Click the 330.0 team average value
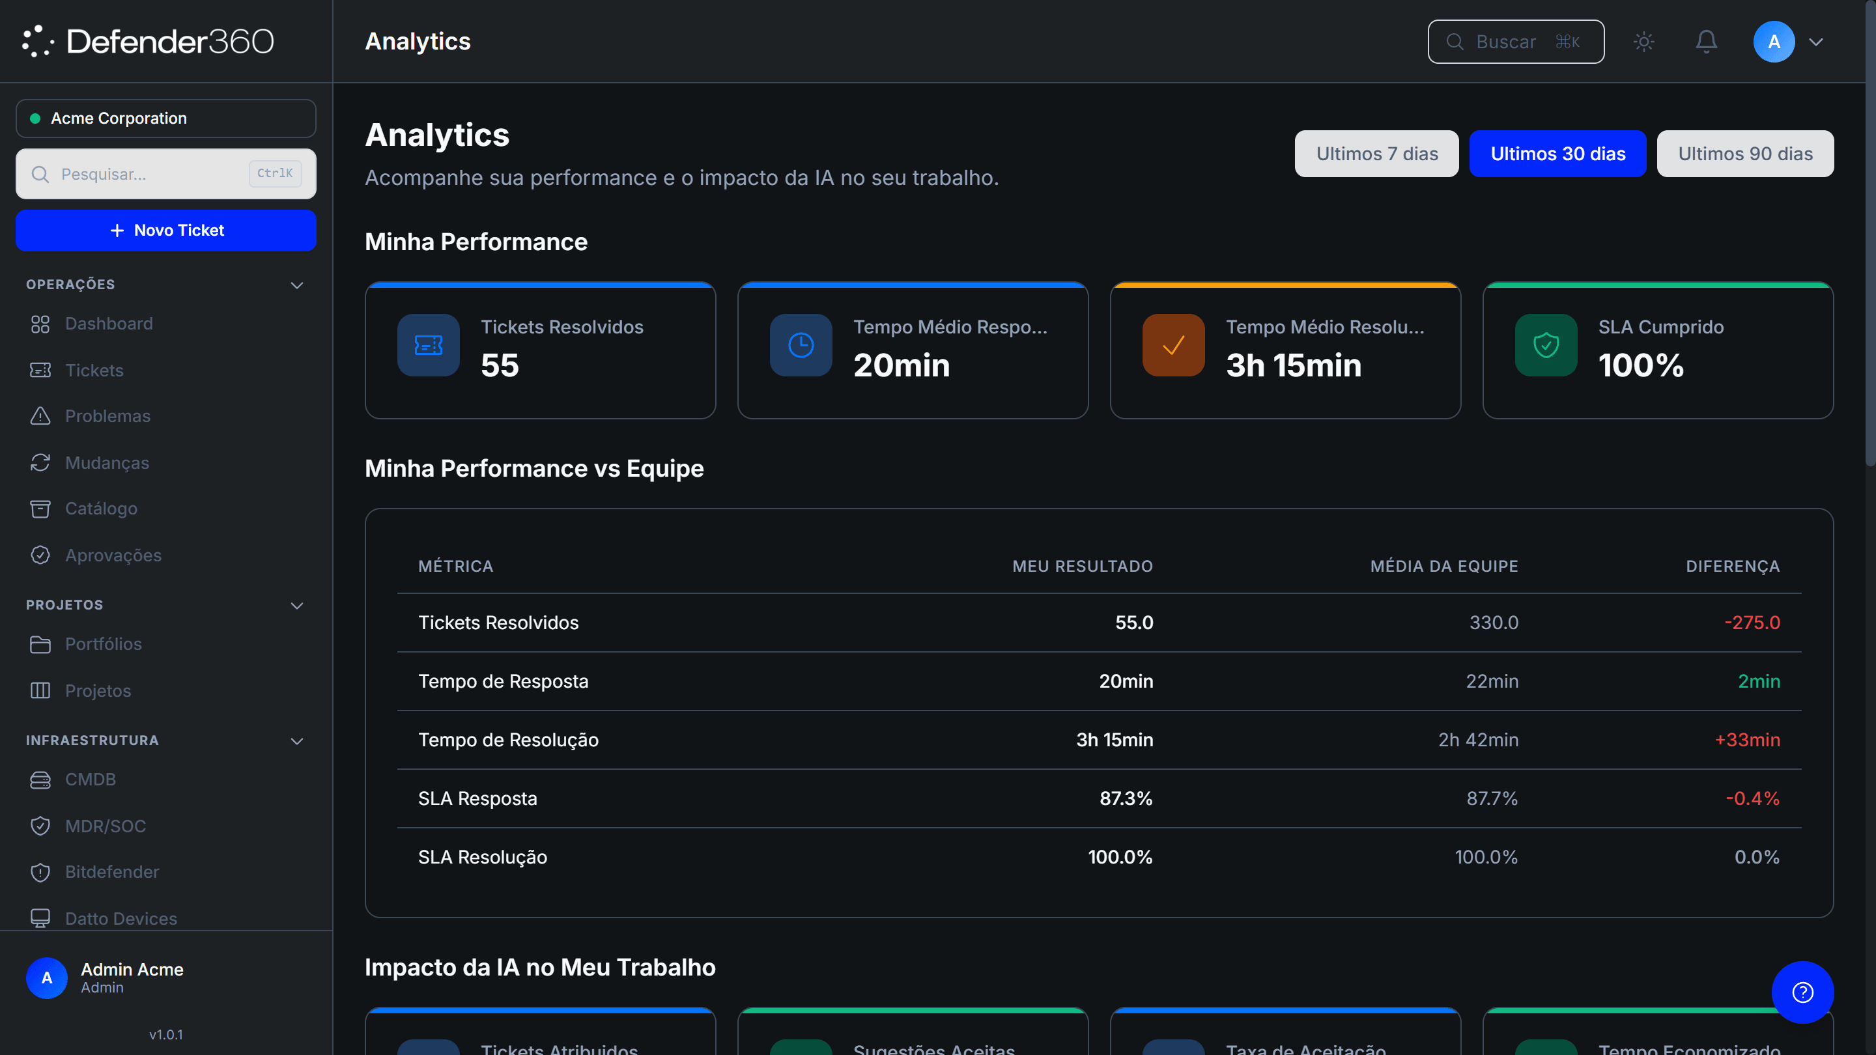The width and height of the screenshot is (1876, 1055). pos(1494,623)
